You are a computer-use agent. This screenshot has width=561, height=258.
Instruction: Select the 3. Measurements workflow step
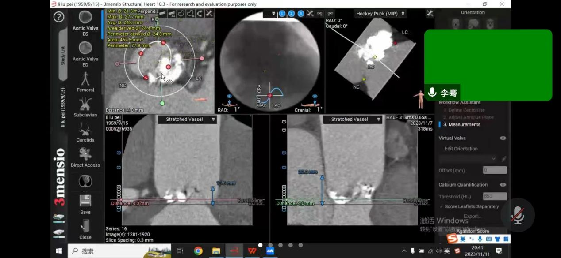pyautogui.click(x=461, y=124)
